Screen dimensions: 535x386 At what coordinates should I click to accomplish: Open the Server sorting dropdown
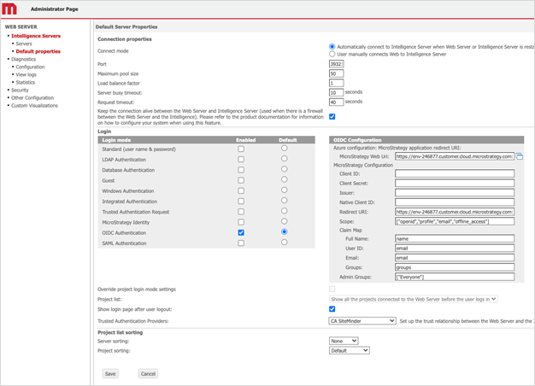click(x=344, y=341)
